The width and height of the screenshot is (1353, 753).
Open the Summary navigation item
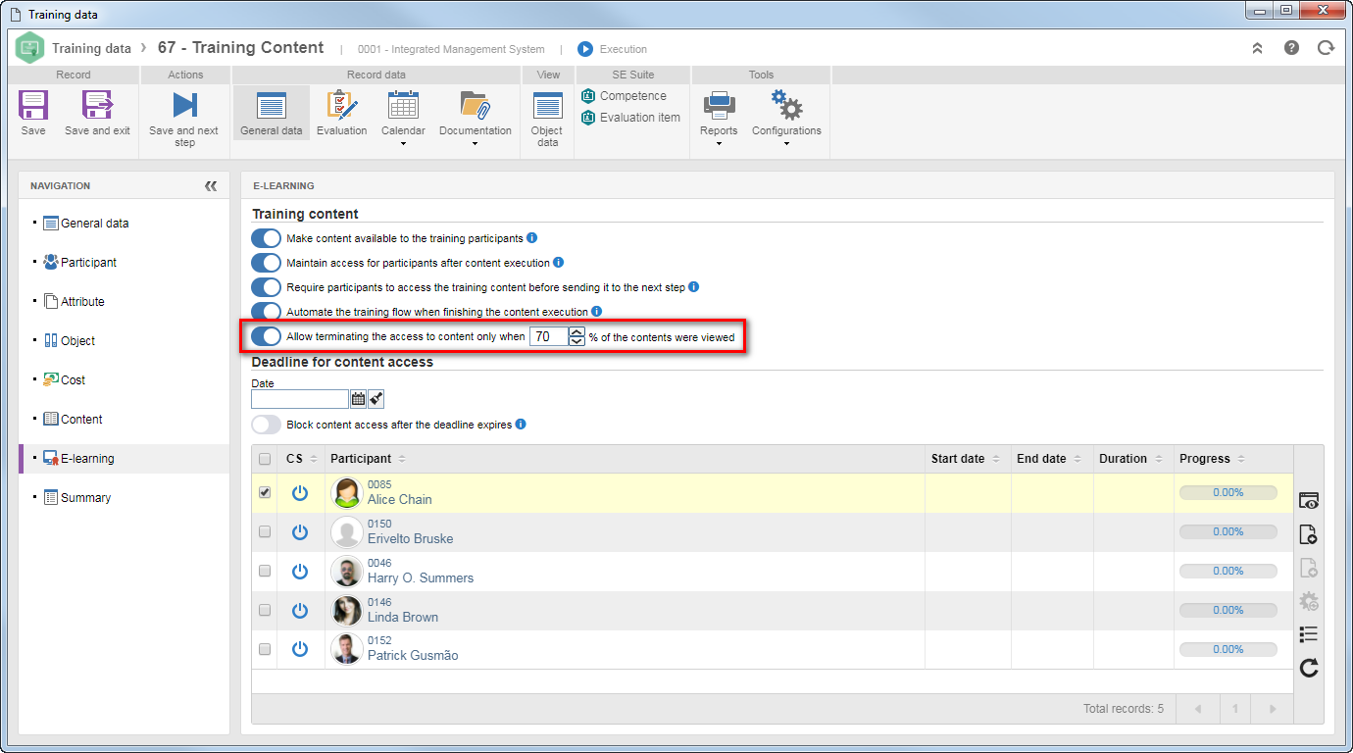tap(85, 497)
